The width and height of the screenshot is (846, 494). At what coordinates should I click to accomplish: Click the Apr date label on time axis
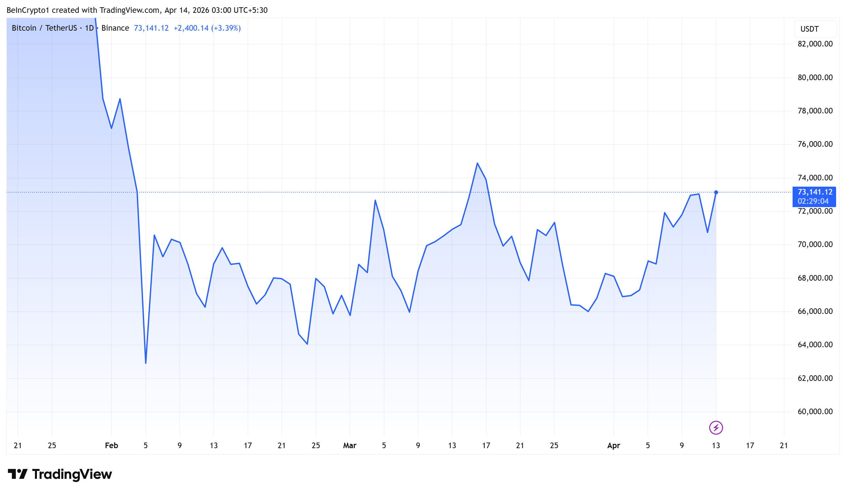click(x=613, y=445)
